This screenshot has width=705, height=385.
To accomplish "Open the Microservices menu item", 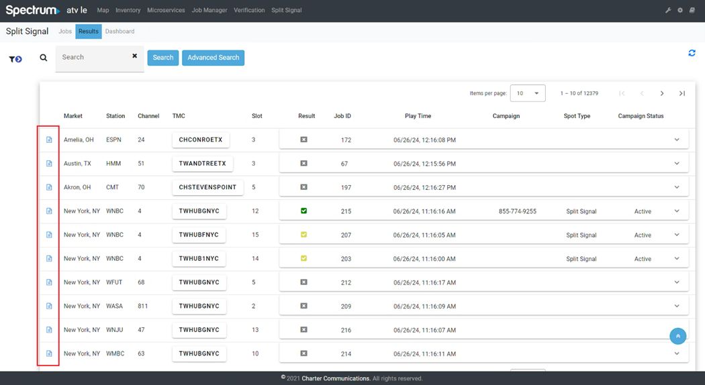I will 166,10.
